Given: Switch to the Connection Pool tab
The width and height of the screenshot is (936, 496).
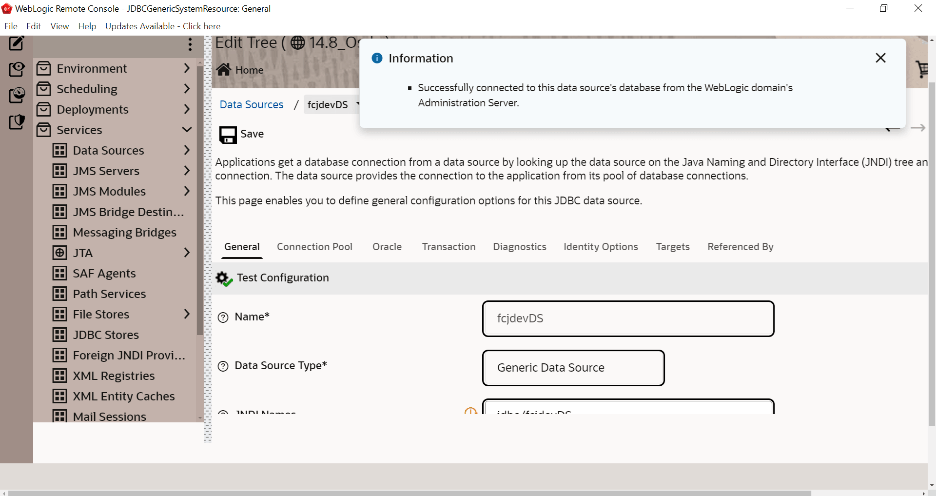Looking at the screenshot, I should click(x=314, y=247).
